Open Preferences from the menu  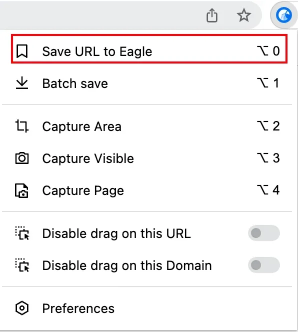(x=147, y=308)
